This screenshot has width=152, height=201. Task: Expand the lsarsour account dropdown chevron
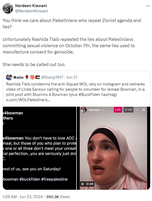point(102,110)
